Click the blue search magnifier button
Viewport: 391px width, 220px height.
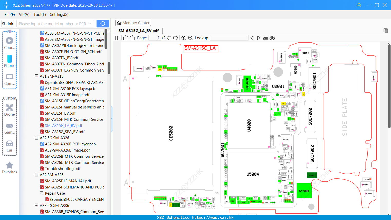[x=103, y=24]
